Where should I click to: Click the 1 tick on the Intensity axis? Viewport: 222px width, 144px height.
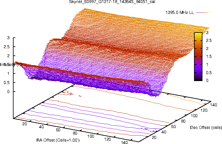(x=8, y=74)
